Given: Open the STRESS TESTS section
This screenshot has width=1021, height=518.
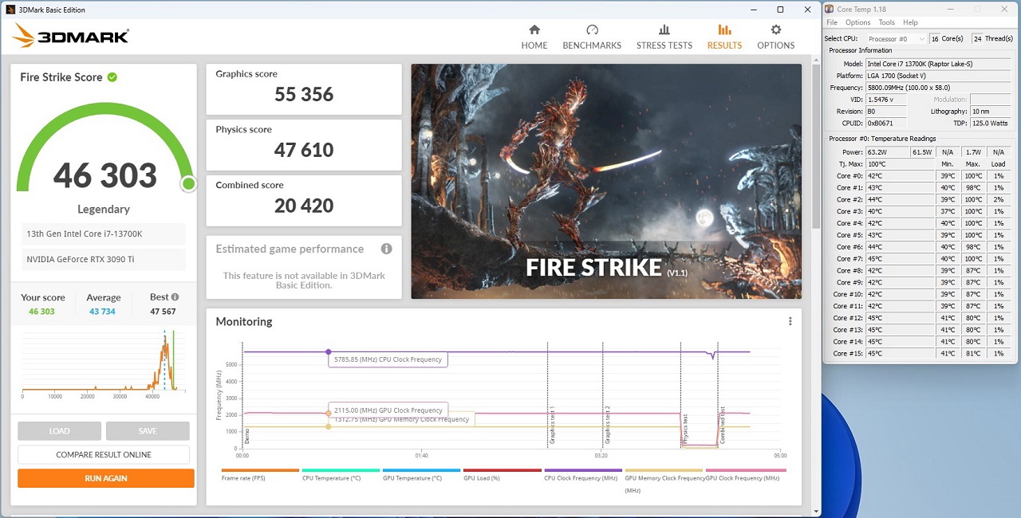Looking at the screenshot, I should tap(664, 37).
